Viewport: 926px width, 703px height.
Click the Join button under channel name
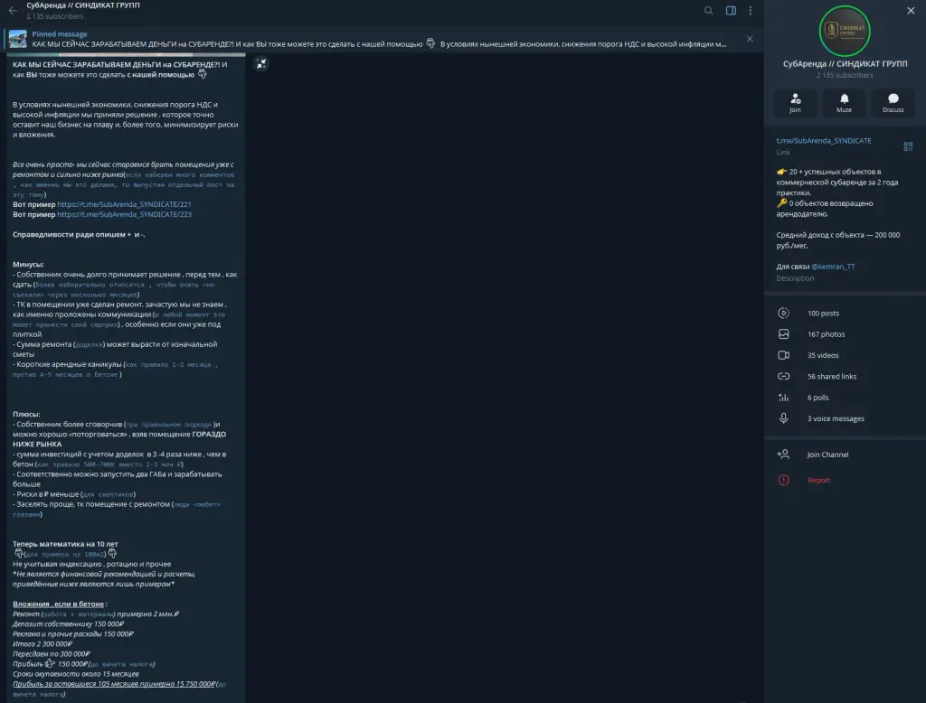click(x=796, y=103)
